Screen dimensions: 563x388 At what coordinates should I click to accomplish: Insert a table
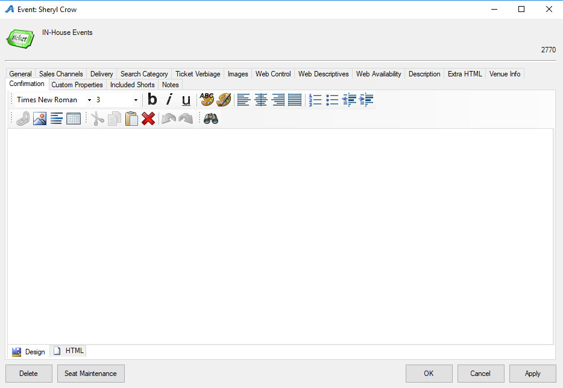pos(74,119)
